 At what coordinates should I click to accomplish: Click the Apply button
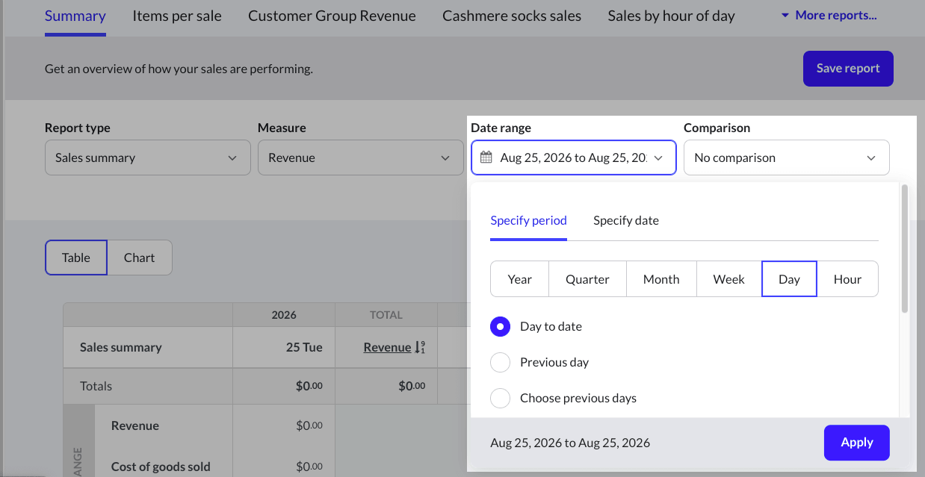tap(857, 443)
